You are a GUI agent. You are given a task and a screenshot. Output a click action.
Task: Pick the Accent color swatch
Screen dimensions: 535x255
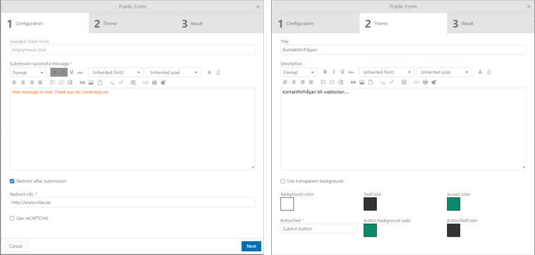point(454,204)
